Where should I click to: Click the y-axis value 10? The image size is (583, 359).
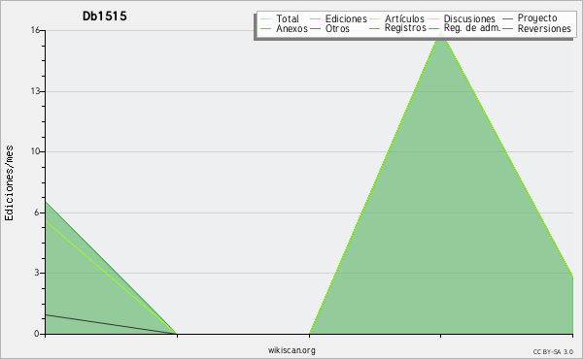tap(35, 151)
